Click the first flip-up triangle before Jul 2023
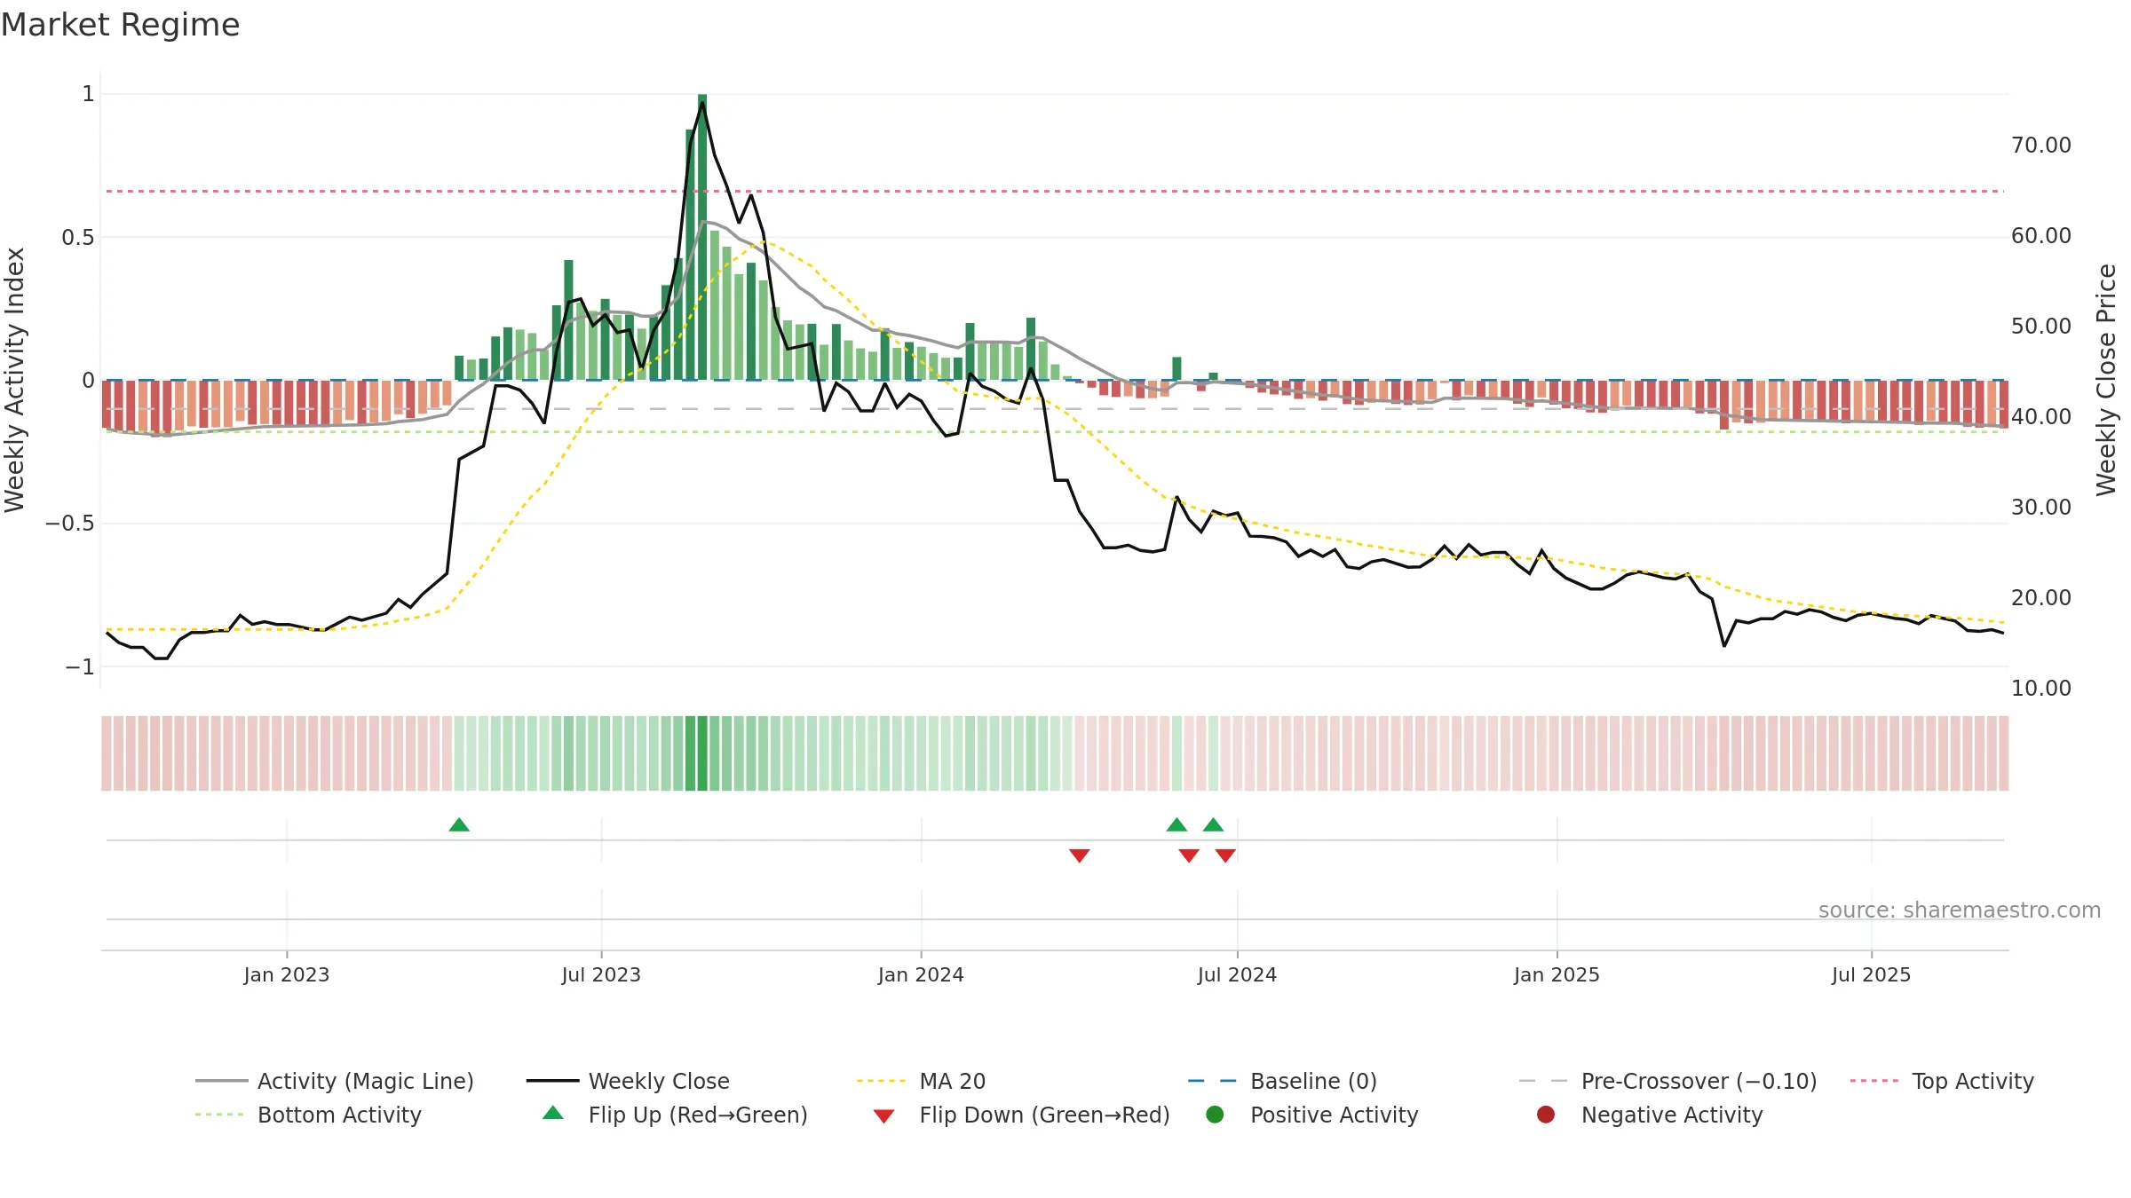The image size is (2131, 1198). coord(459,825)
